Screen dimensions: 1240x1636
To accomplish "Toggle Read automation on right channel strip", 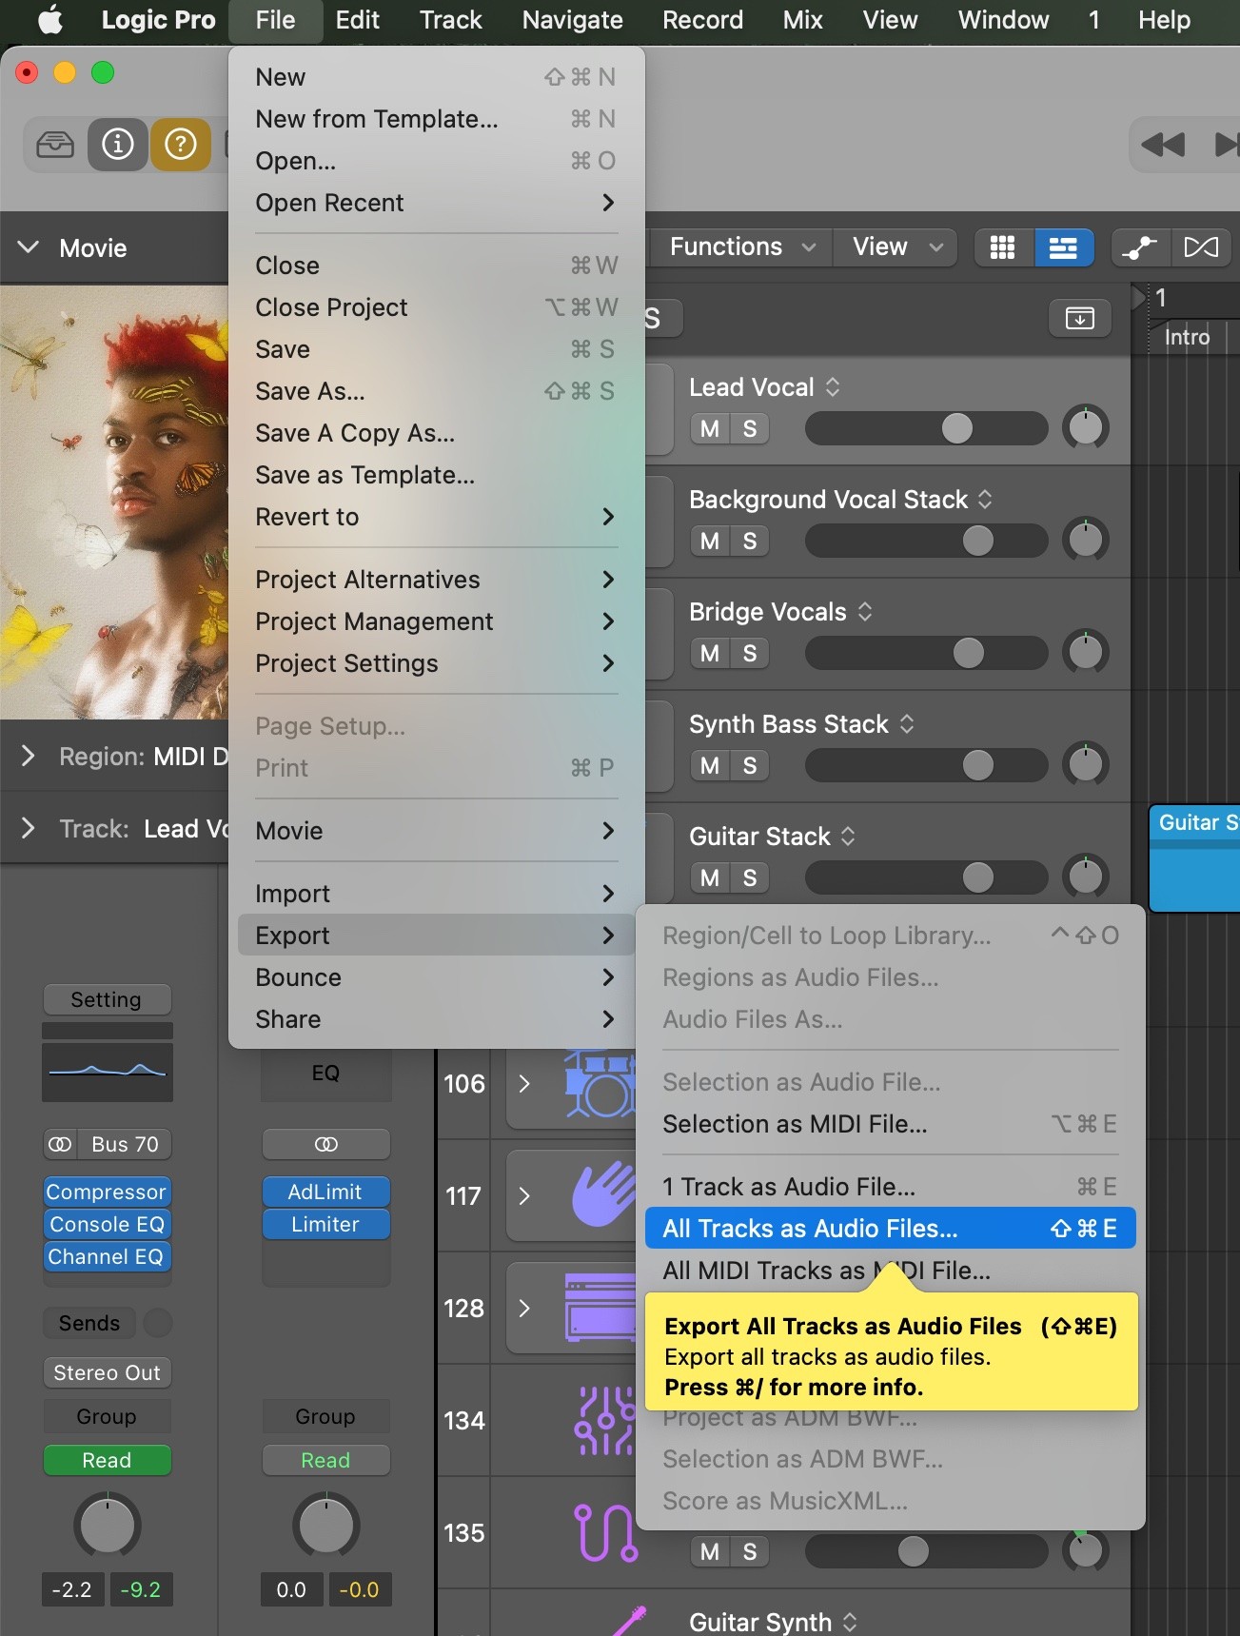I will [325, 1460].
